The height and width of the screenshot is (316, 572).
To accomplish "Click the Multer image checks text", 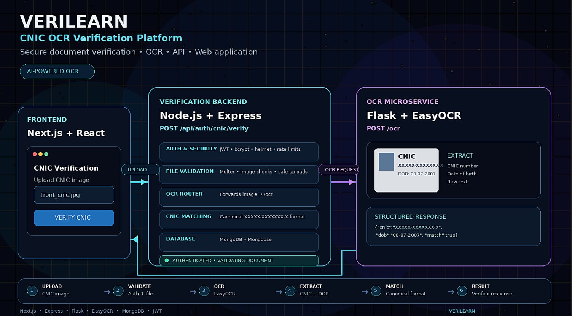I will pyautogui.click(x=263, y=172).
